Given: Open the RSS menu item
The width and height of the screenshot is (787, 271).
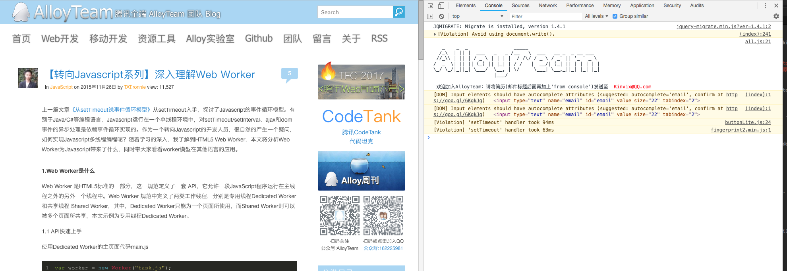Looking at the screenshot, I should [379, 38].
